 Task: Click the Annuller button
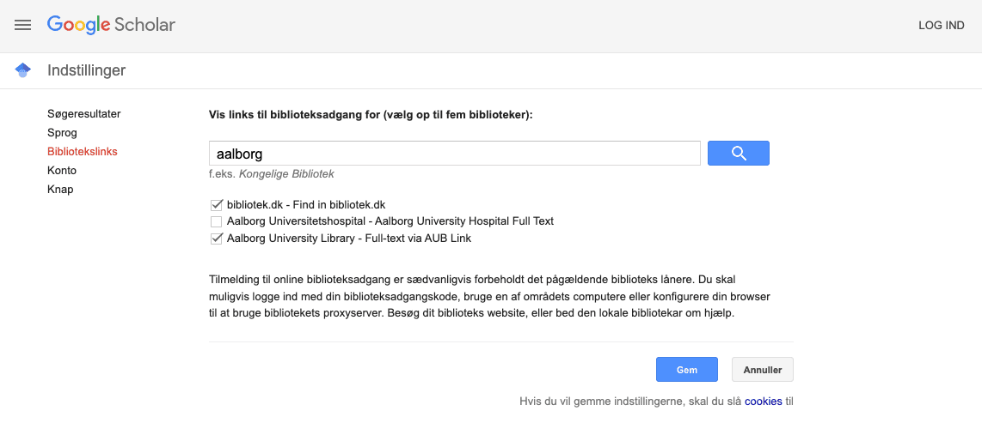coord(762,369)
